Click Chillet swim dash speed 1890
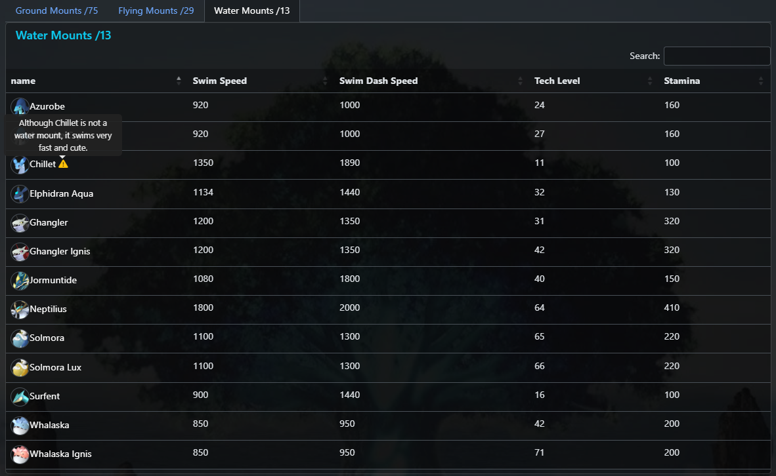776x476 pixels. [x=349, y=163]
